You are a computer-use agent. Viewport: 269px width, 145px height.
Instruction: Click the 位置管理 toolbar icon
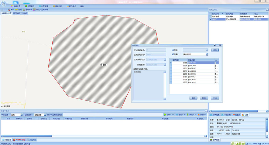pyautogui.click(x=40, y=6)
